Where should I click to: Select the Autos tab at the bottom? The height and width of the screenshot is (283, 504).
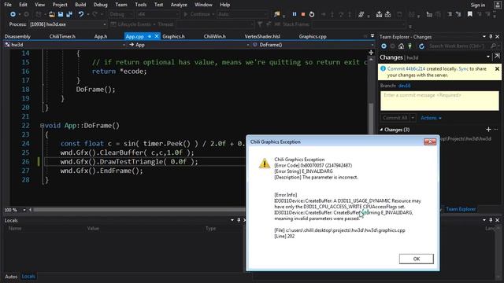(11, 276)
